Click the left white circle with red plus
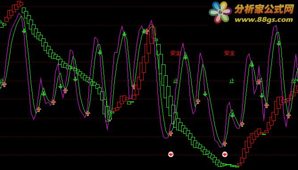Screen dimensions: 298x170 click(171, 154)
